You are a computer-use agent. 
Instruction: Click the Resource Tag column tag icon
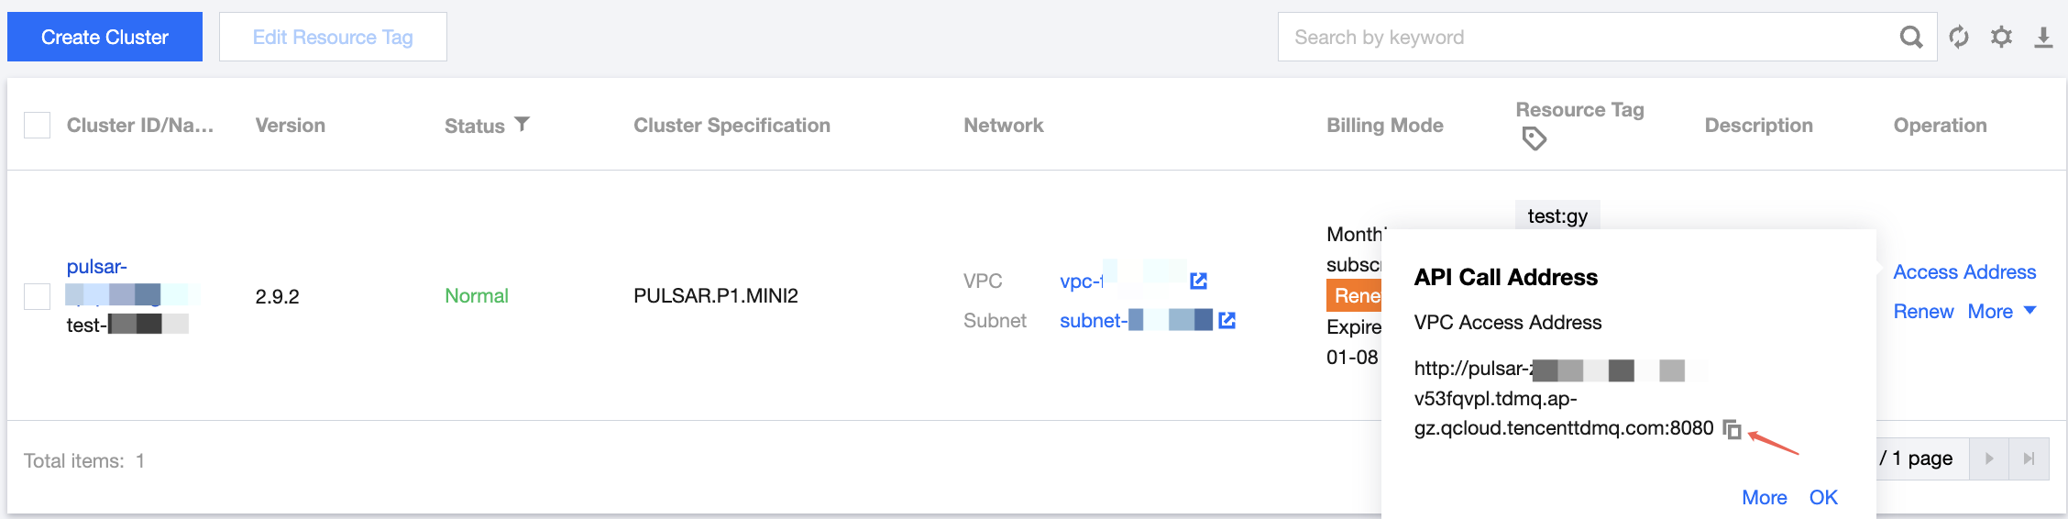(1534, 138)
